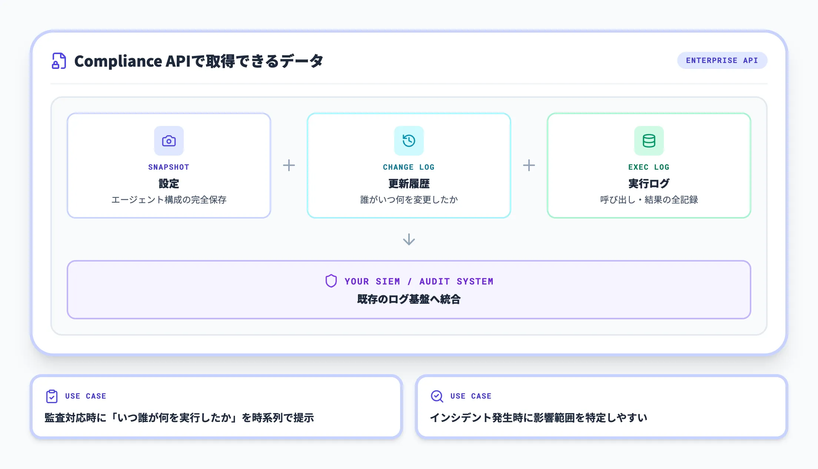Viewport: 818px width, 469px height.
Task: Click the clipboard icon on the left USE CASE
Action: (x=52, y=396)
